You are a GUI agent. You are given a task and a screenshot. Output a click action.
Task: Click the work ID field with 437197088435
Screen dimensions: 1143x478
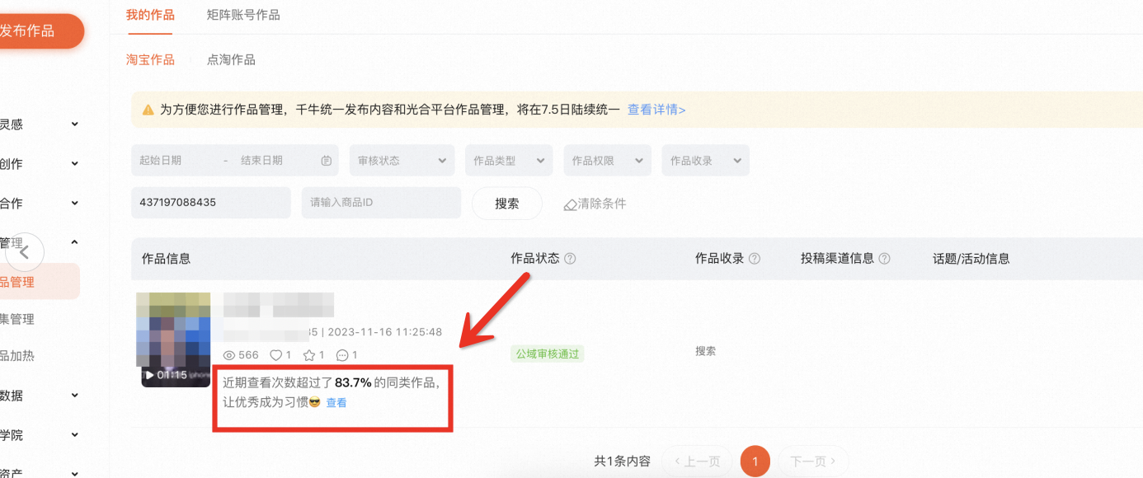[x=211, y=203]
